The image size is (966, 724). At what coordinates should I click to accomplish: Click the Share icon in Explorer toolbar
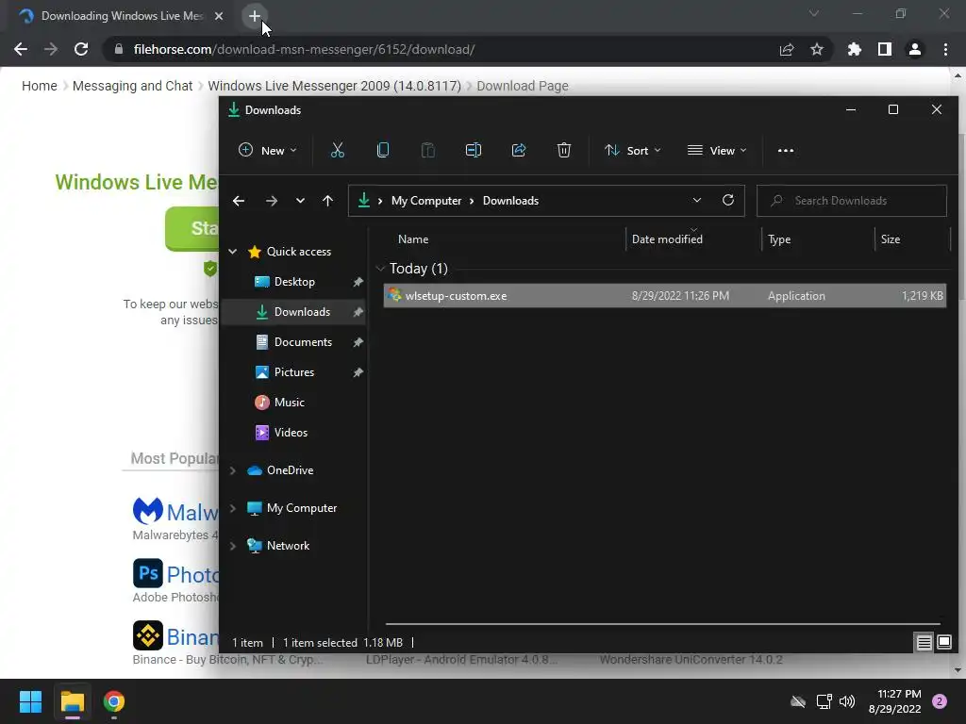(x=519, y=150)
